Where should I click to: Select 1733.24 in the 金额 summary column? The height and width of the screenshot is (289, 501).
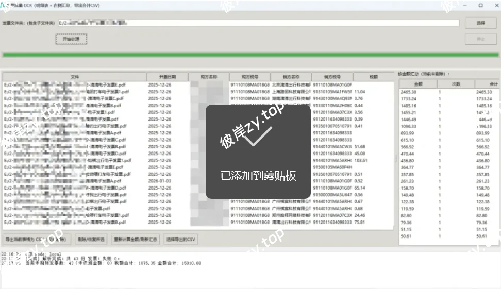[x=408, y=99]
